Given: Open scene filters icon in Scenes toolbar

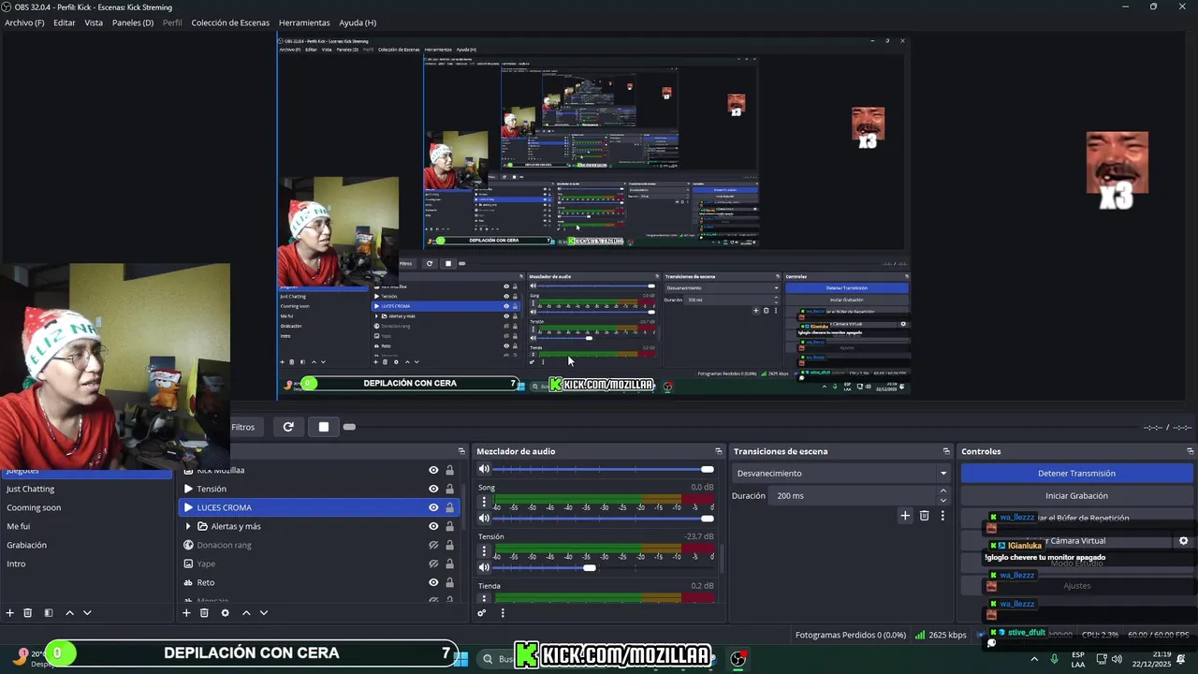Looking at the screenshot, I should pyautogui.click(x=49, y=613).
